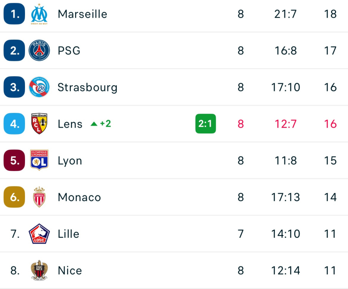Click the Lens club crest
This screenshot has width=348, height=289.
(39, 124)
